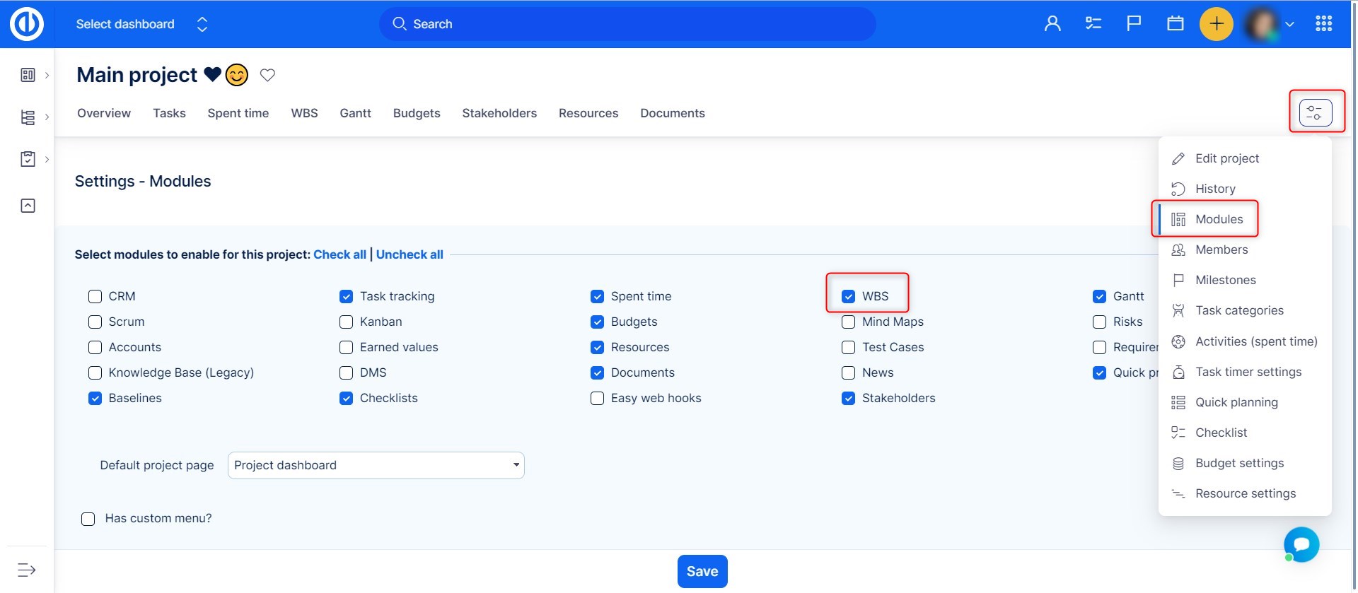Click the yellow plus add button
Viewport: 1358px width, 593px height.
tap(1216, 24)
